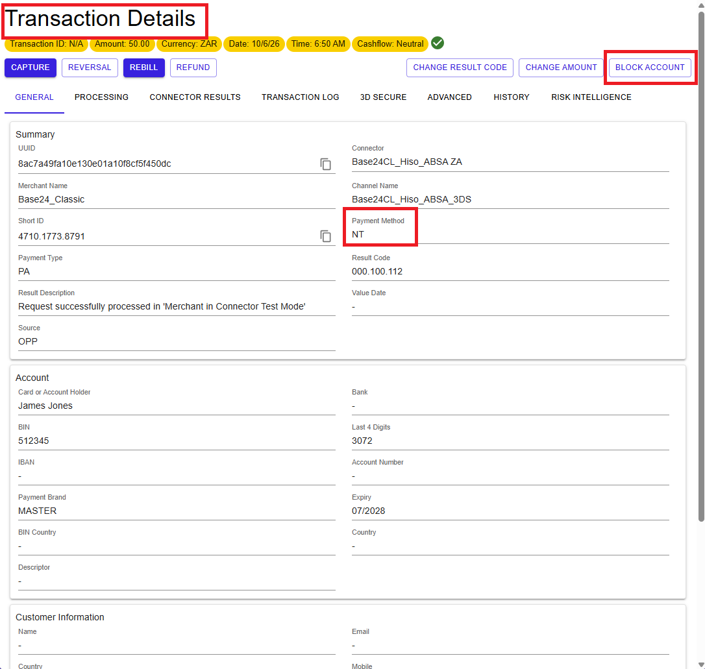The image size is (705, 669).
Task: Click the vertical scrollbar thumb
Action: [x=701, y=267]
